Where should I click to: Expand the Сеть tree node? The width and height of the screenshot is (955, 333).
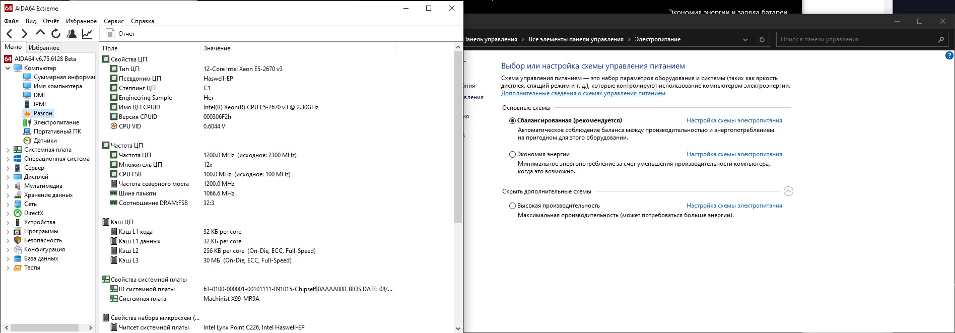(x=8, y=204)
